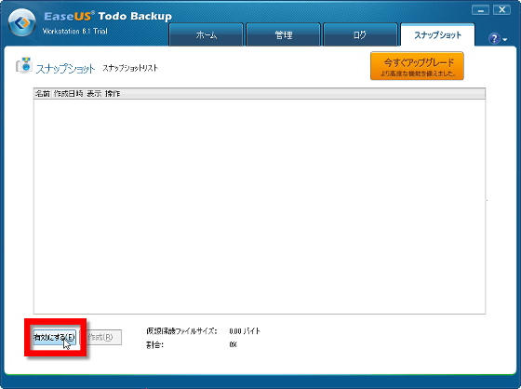521x389 pixels.
Task: Expand the help dropdown arrow
Action: pyautogui.click(x=505, y=40)
